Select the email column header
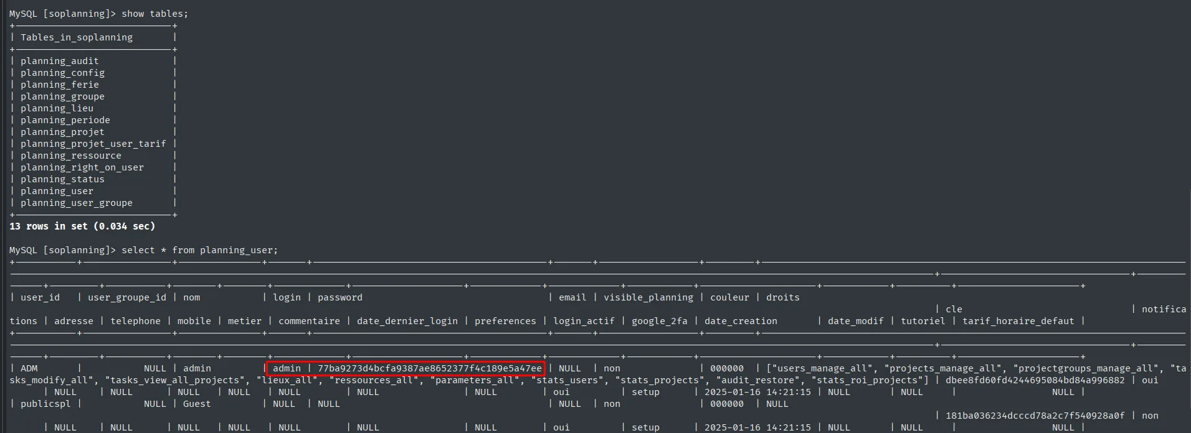 [x=572, y=297]
